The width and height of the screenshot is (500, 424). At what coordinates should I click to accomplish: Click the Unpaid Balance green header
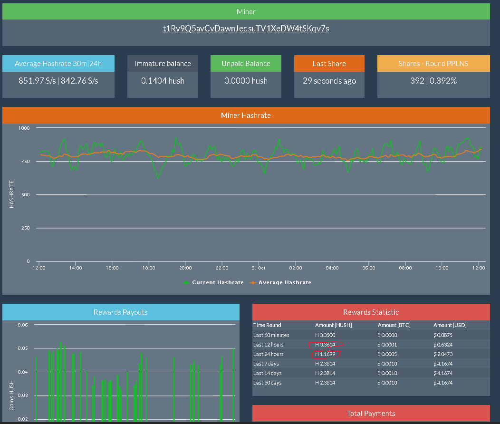coord(246,63)
